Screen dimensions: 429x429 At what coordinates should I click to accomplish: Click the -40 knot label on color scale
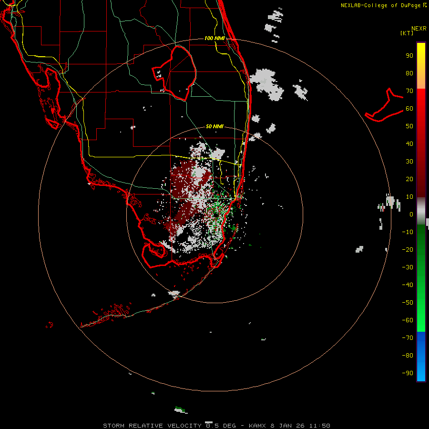point(408,285)
